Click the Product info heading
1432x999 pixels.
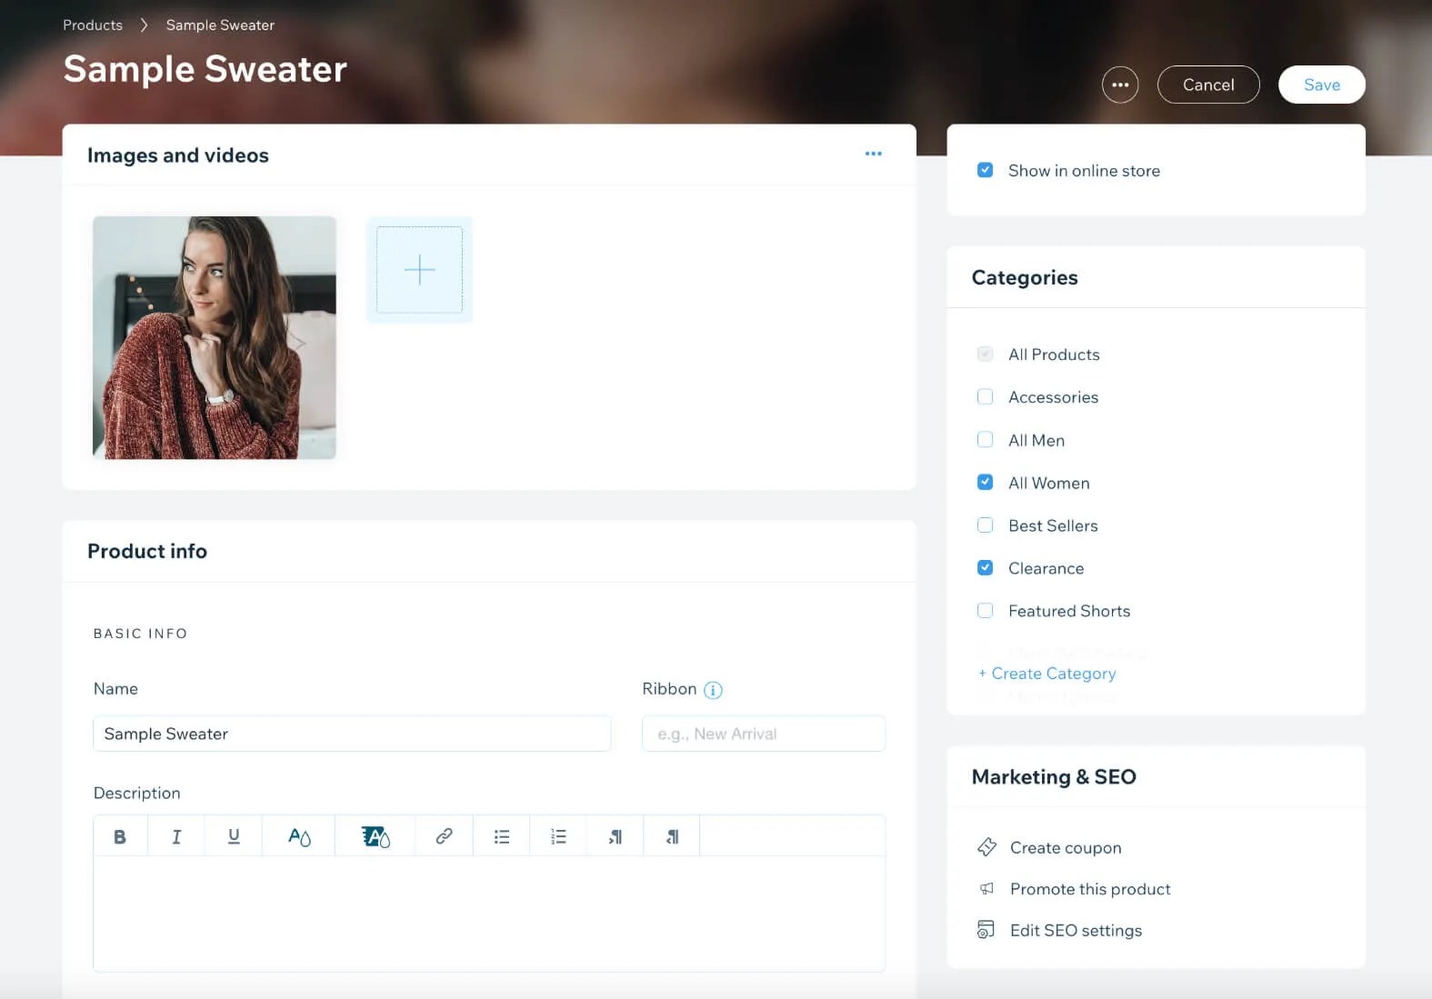pyautogui.click(x=147, y=551)
